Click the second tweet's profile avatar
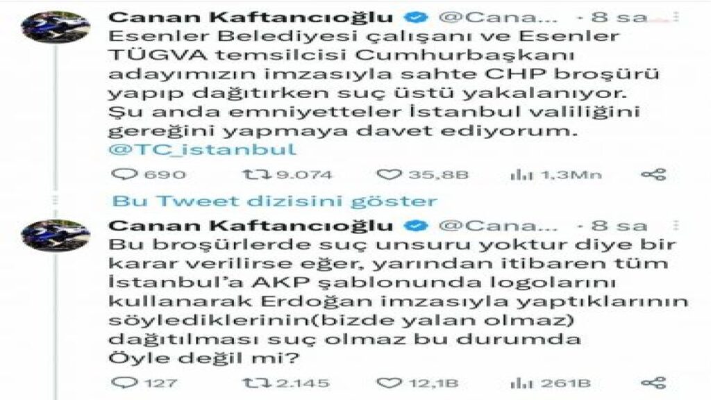The image size is (711, 400). [56, 235]
